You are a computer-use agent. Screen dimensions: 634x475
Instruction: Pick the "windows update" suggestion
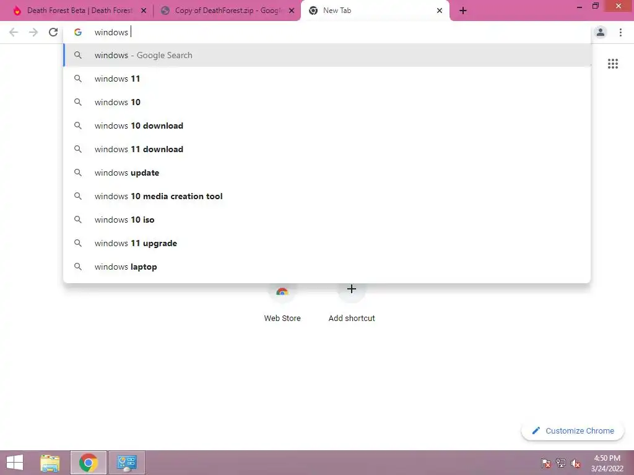point(327,173)
